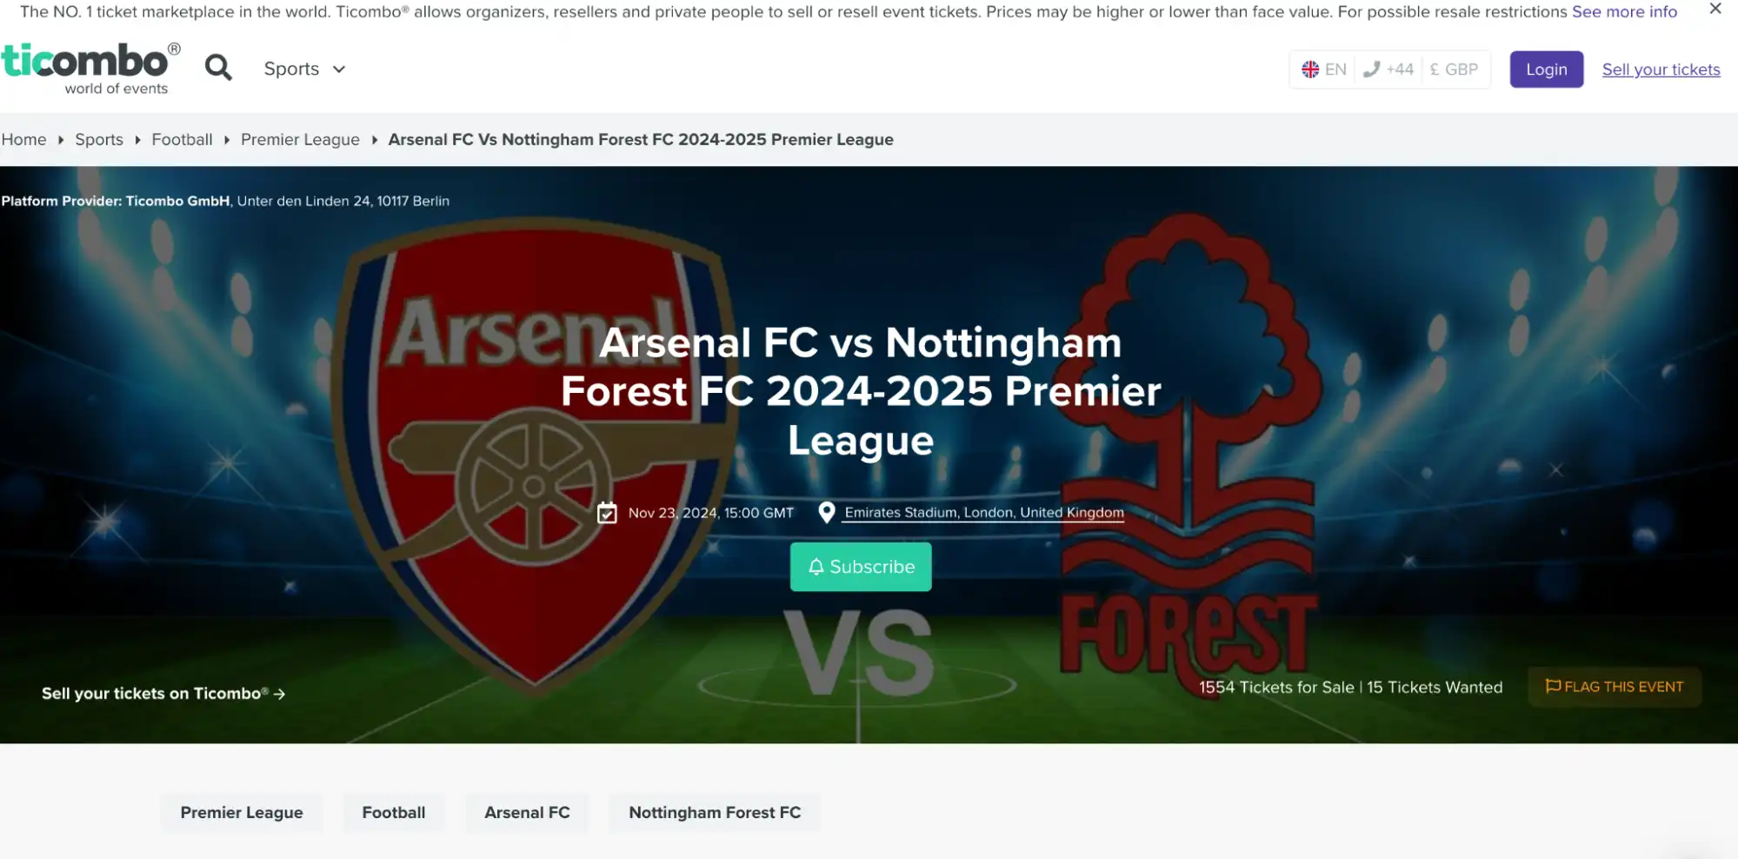Expand the Sports dropdown menu
The width and height of the screenshot is (1738, 859).
303,69
